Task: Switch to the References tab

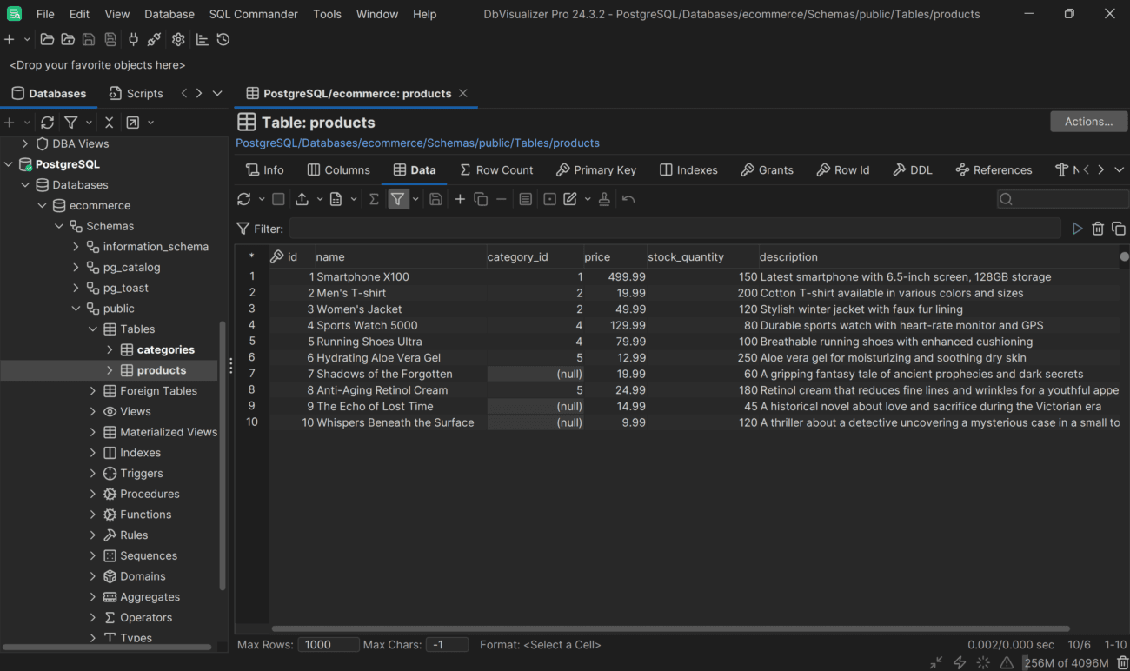Action: pyautogui.click(x=994, y=169)
